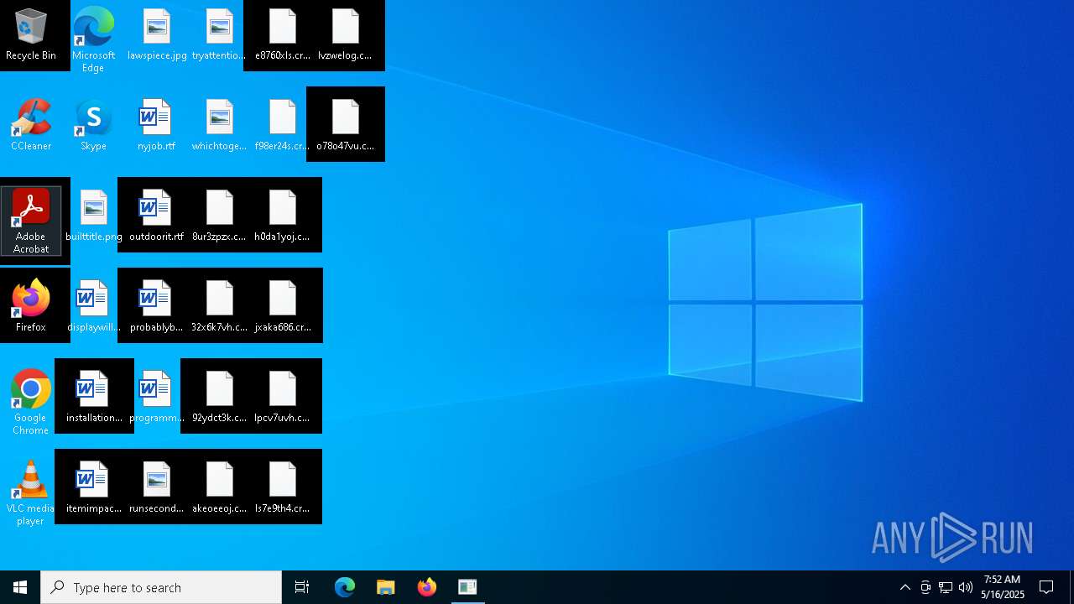Switch to the running app on taskbar
Screen dimensions: 1074x604
click(x=467, y=587)
